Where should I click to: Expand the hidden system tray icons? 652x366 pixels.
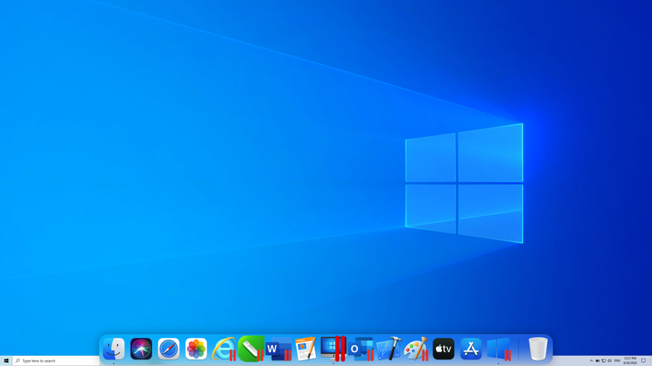591,360
